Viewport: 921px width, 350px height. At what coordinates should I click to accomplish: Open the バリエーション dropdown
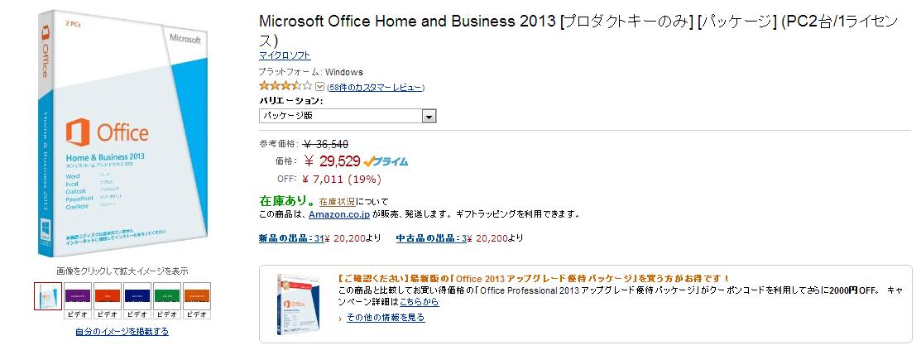point(348,116)
